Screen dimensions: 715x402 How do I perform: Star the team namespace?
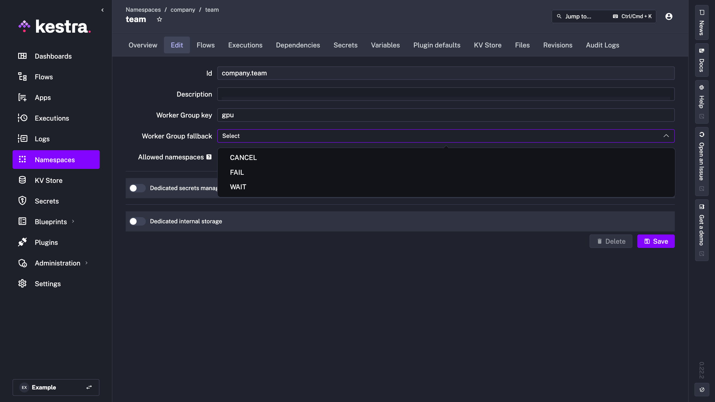[x=159, y=19]
